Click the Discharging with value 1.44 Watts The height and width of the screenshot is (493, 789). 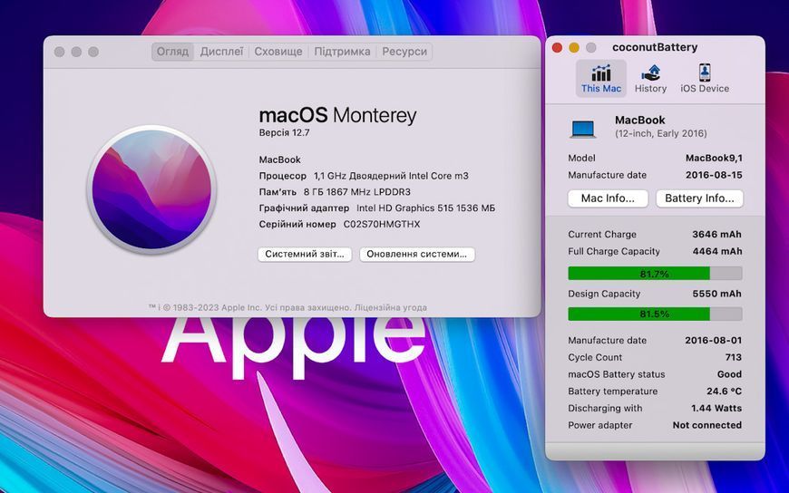coord(716,409)
